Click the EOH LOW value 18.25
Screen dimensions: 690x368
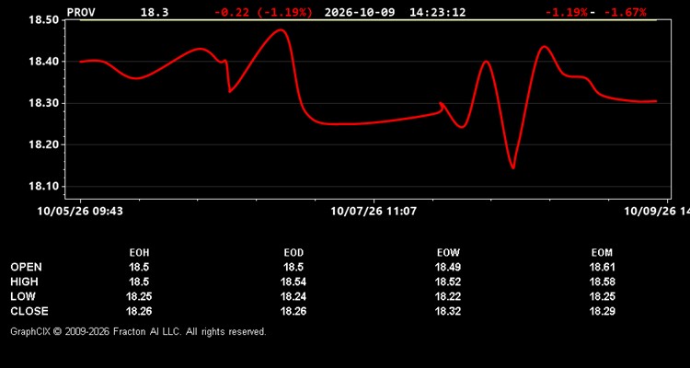(x=139, y=296)
